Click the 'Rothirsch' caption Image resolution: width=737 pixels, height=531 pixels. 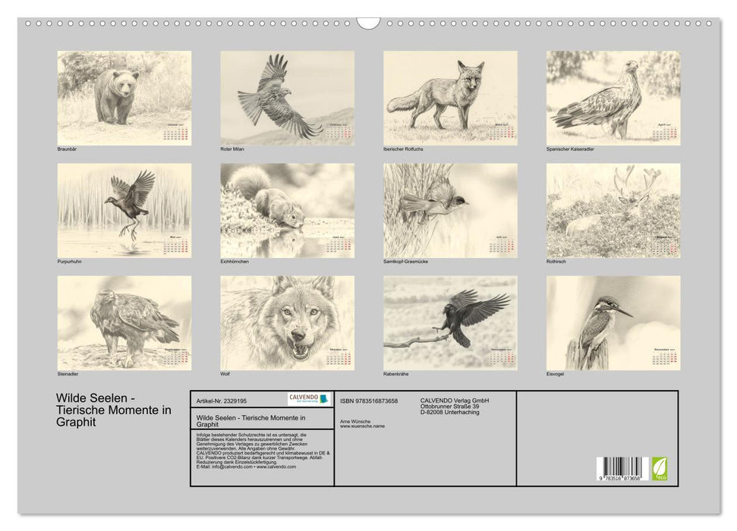click(x=556, y=261)
